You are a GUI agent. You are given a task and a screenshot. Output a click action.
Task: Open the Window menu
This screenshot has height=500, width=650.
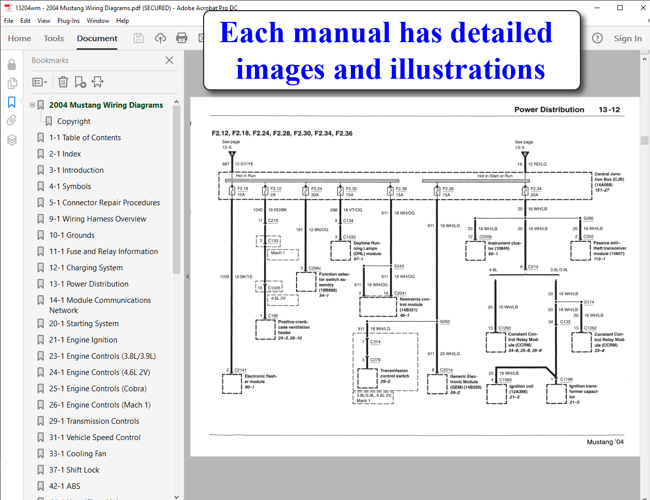[98, 21]
